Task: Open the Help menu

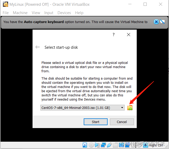Action: point(79,13)
